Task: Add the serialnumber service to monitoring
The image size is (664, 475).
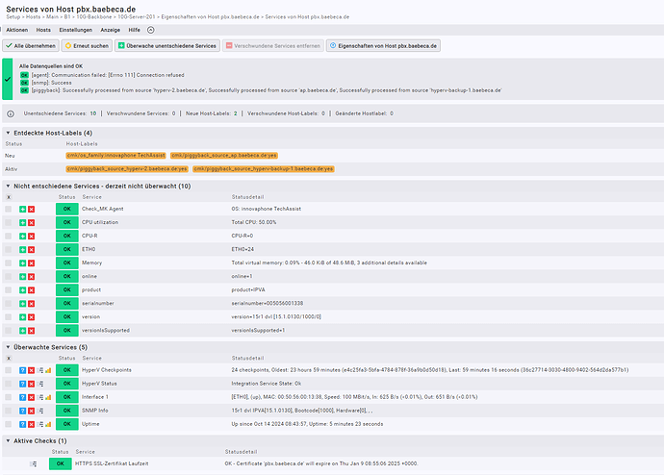Action: pyautogui.click(x=23, y=303)
